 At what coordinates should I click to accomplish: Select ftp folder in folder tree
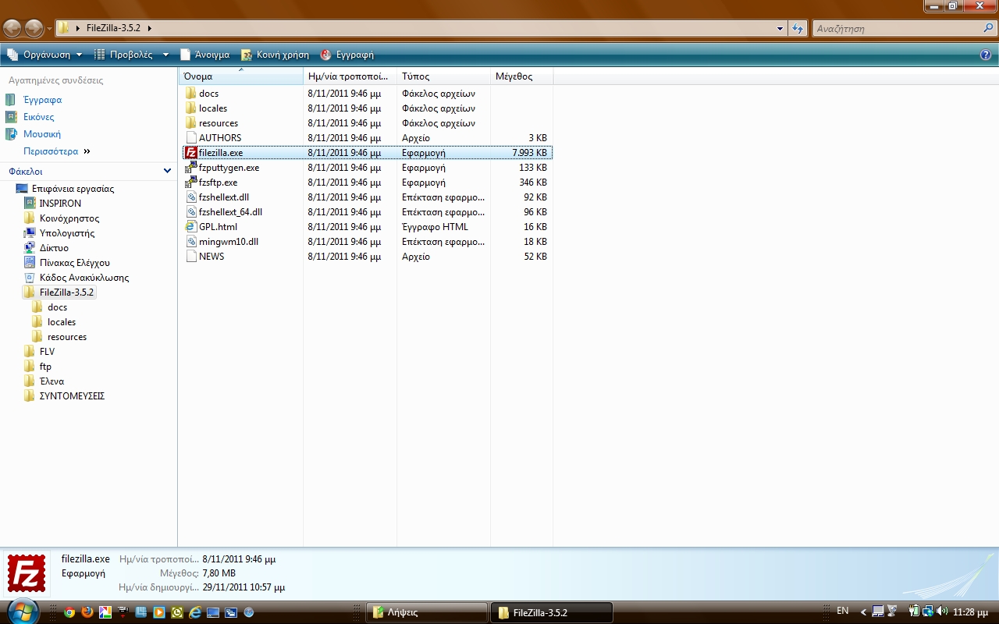pyautogui.click(x=45, y=367)
